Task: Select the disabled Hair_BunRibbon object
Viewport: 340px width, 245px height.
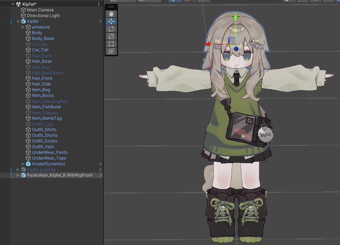Action: (x=47, y=73)
